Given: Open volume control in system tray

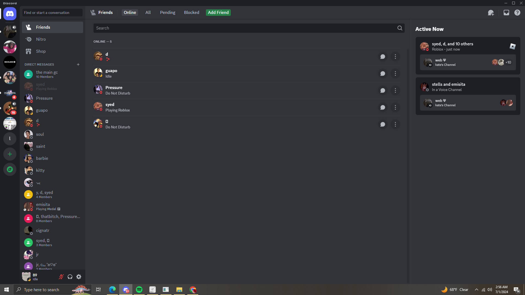Looking at the screenshot, I should 490,290.
